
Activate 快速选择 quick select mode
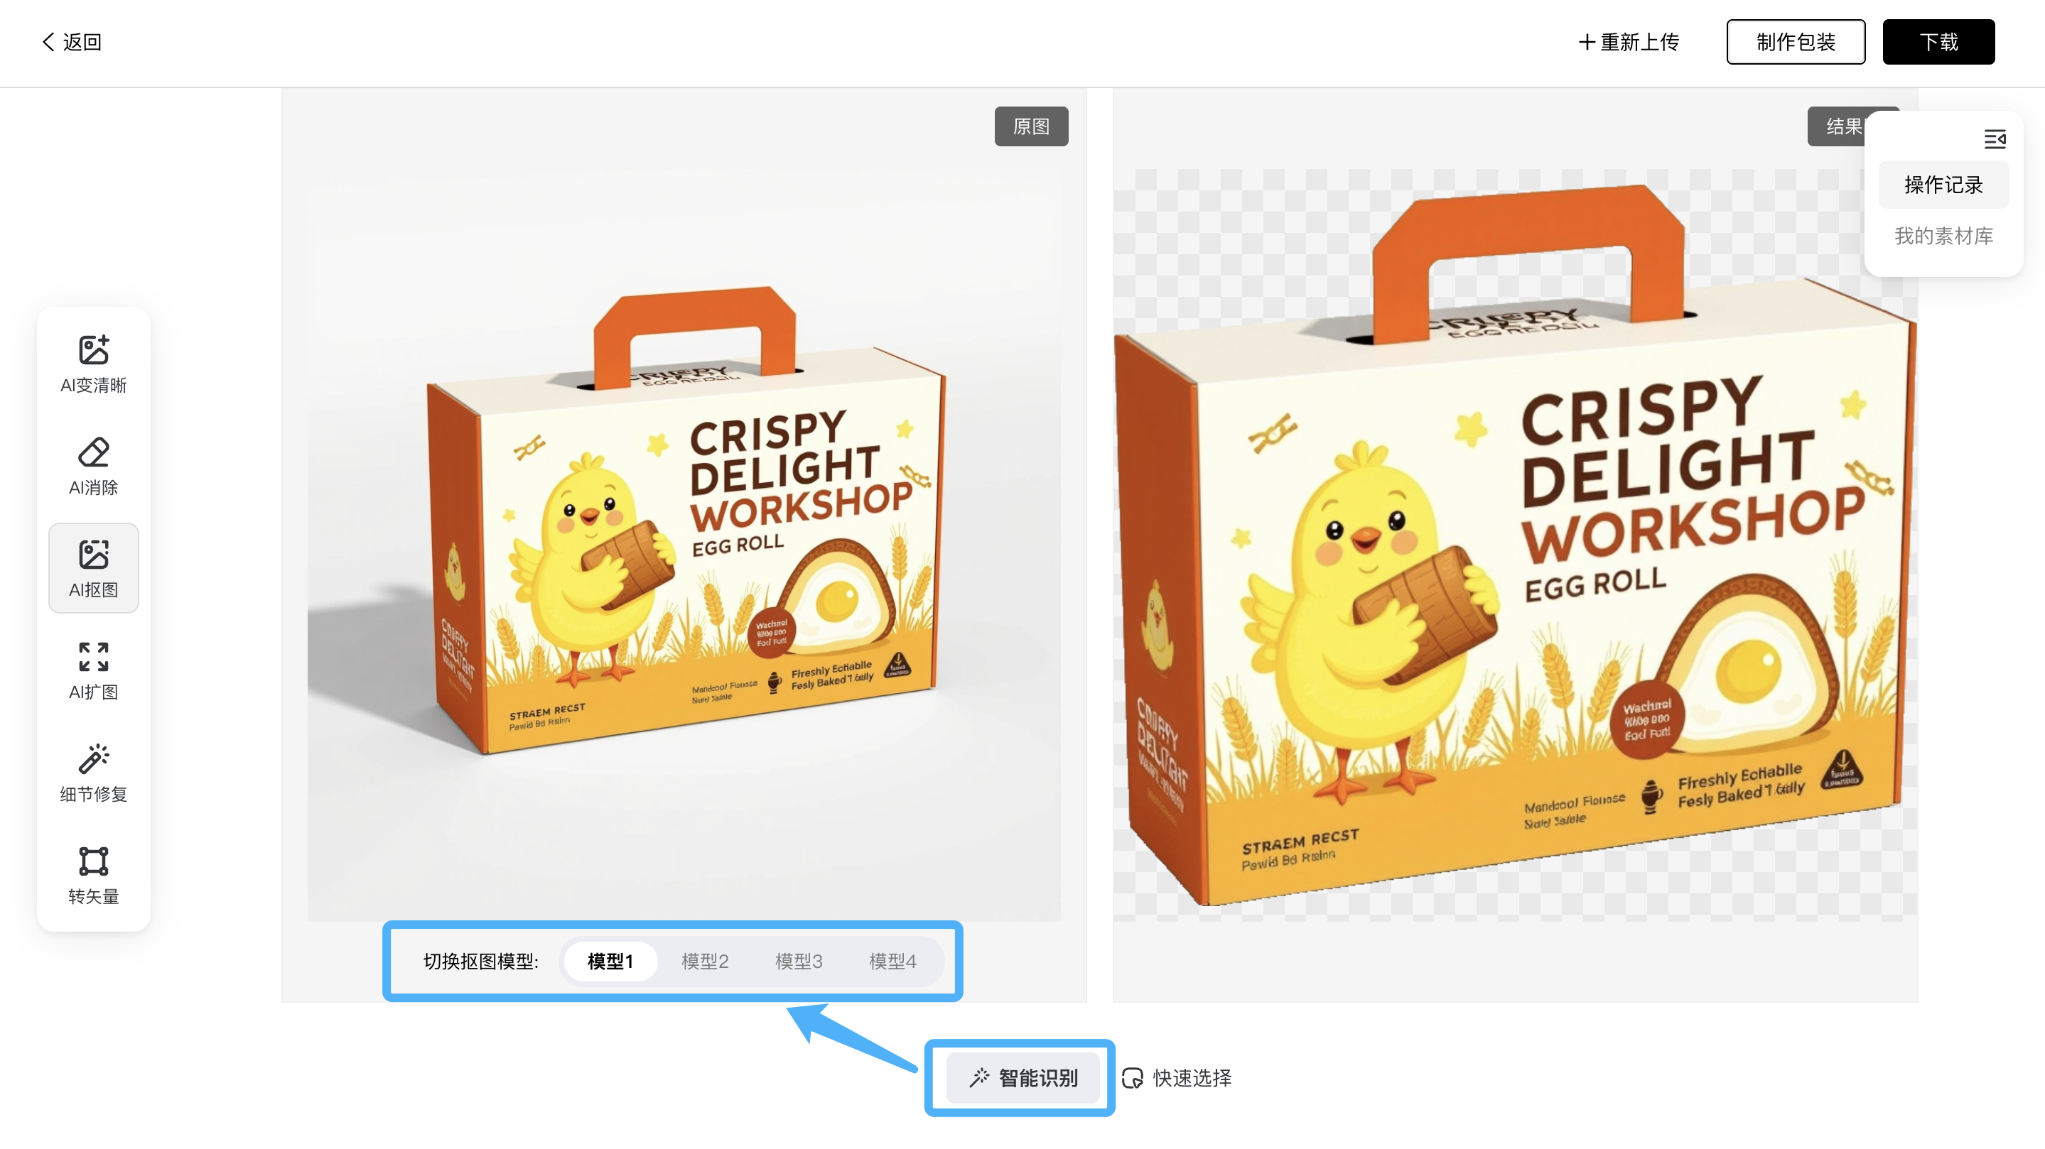point(1177,1077)
